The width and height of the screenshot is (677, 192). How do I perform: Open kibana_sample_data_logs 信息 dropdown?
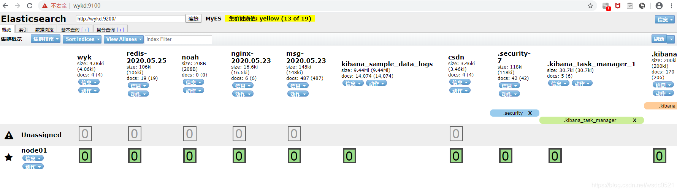(x=353, y=83)
